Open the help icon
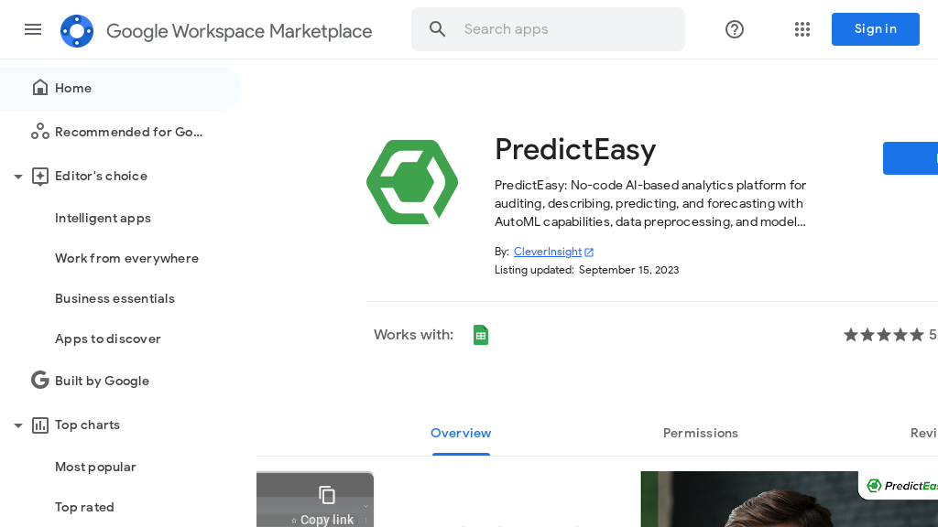The width and height of the screenshot is (938, 527). point(734,29)
